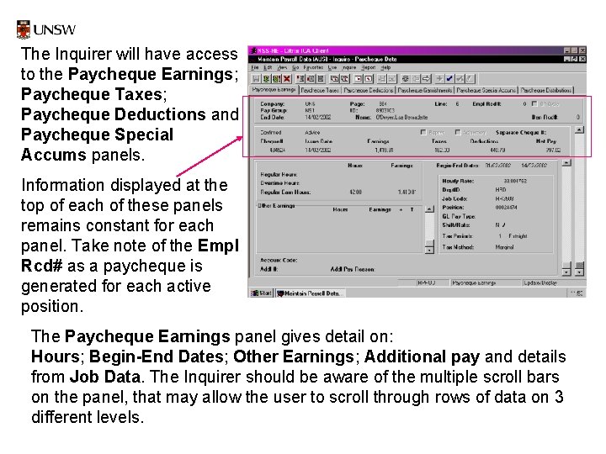Open the Inquire menu

(349, 67)
